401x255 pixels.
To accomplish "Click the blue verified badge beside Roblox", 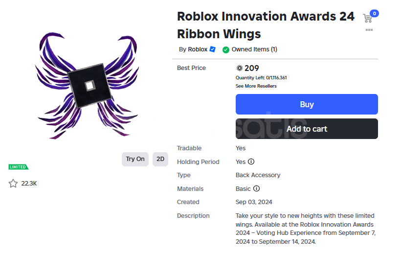I will 212,49.
